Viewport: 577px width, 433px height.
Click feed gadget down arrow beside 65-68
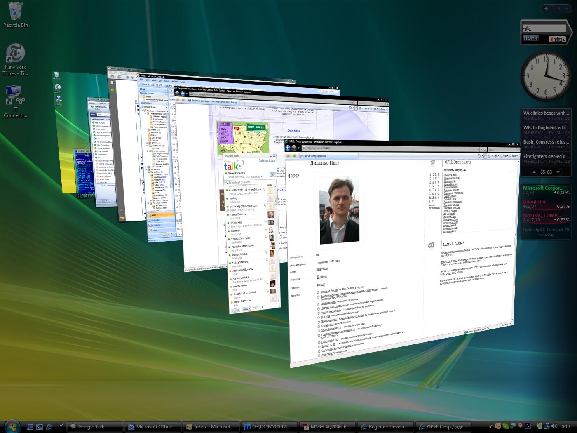click(558, 172)
